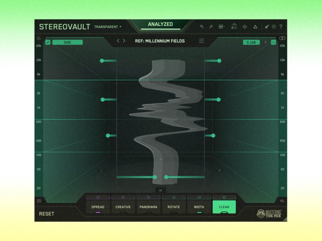Open the reference hamburger menu

click(x=202, y=41)
